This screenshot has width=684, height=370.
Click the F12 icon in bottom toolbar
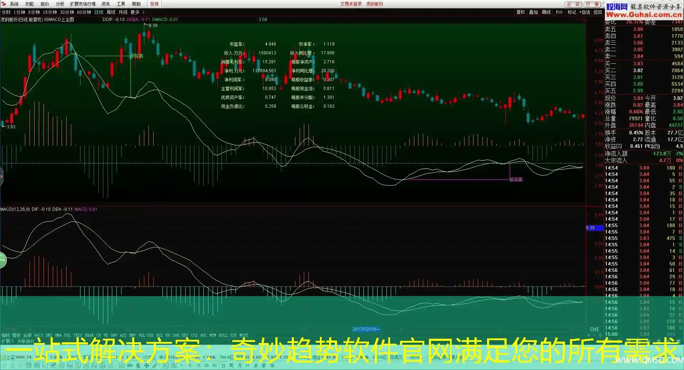(94, 365)
